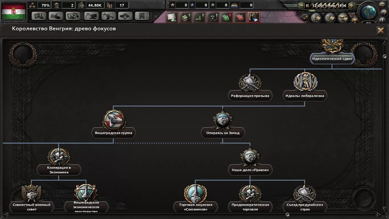The width and height of the screenshot is (389, 219).
Task: Select the Реформация призыва focus
Action: [x=250, y=96]
